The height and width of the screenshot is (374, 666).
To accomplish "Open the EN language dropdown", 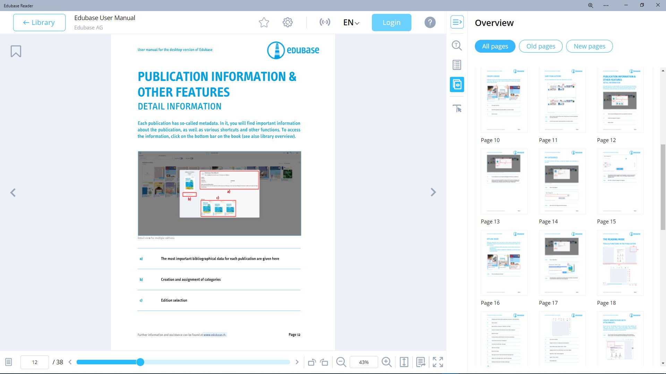I will (x=351, y=23).
